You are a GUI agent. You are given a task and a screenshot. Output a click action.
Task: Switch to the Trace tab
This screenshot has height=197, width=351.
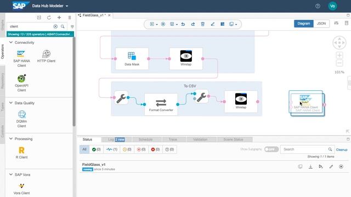(173, 140)
